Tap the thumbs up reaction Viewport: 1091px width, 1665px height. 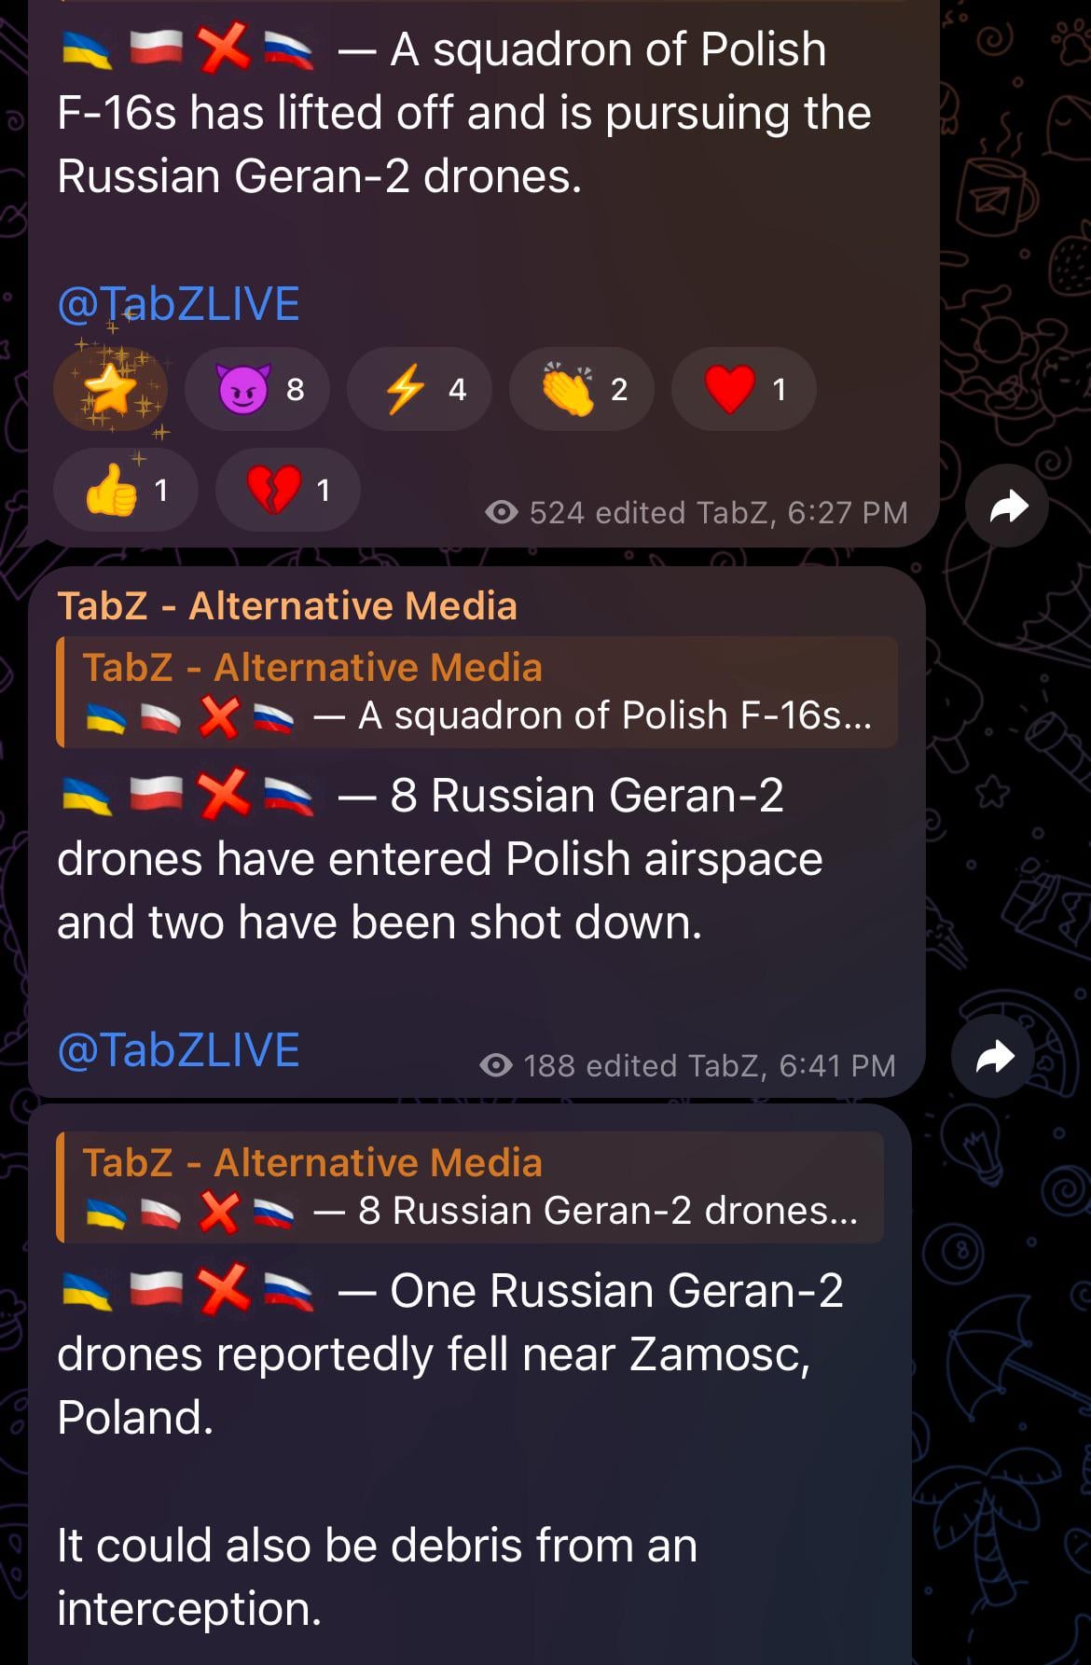coord(126,490)
